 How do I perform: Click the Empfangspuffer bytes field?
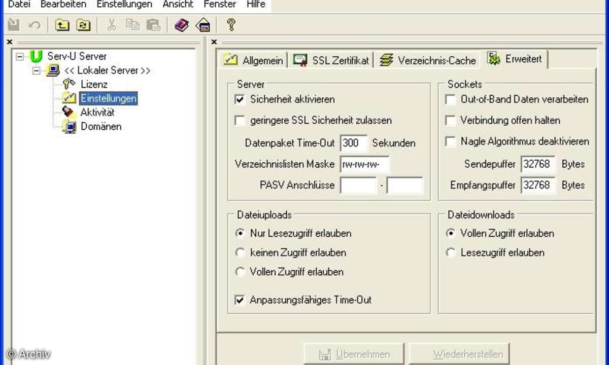point(538,185)
